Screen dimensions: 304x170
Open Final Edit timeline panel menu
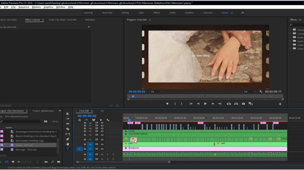pos(92,111)
